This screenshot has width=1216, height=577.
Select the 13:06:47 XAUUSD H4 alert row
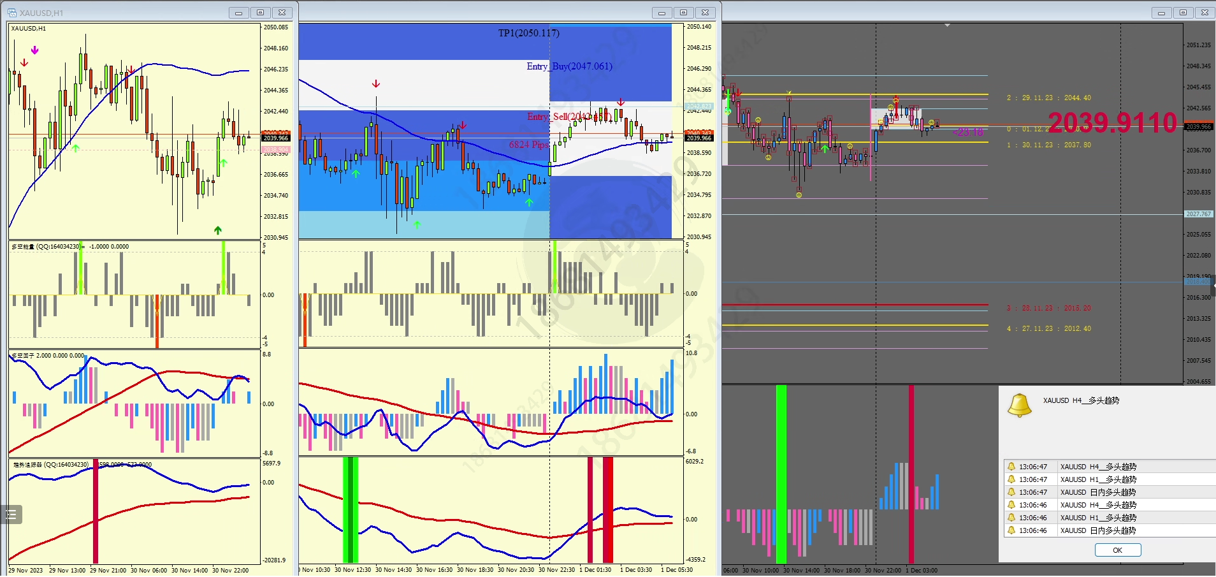pyautogui.click(x=1110, y=467)
